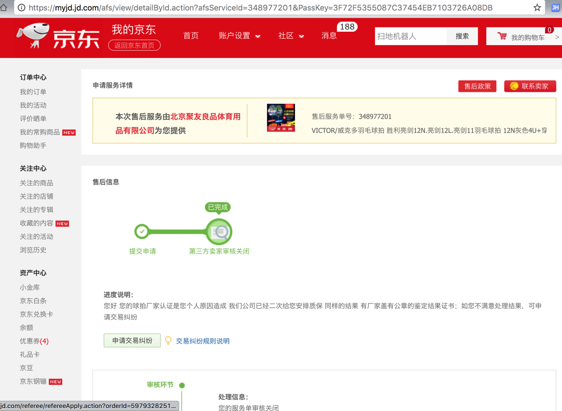
Task: Open the 首页 nav item
Action: tap(191, 36)
